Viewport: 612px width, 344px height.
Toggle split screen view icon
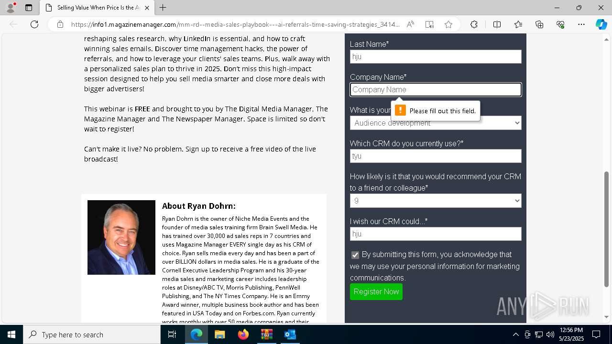pyautogui.click(x=497, y=24)
